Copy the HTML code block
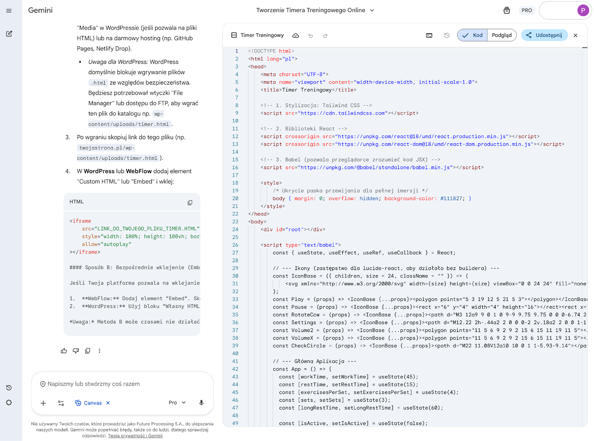The height and width of the screenshot is (441, 594). coord(190,203)
